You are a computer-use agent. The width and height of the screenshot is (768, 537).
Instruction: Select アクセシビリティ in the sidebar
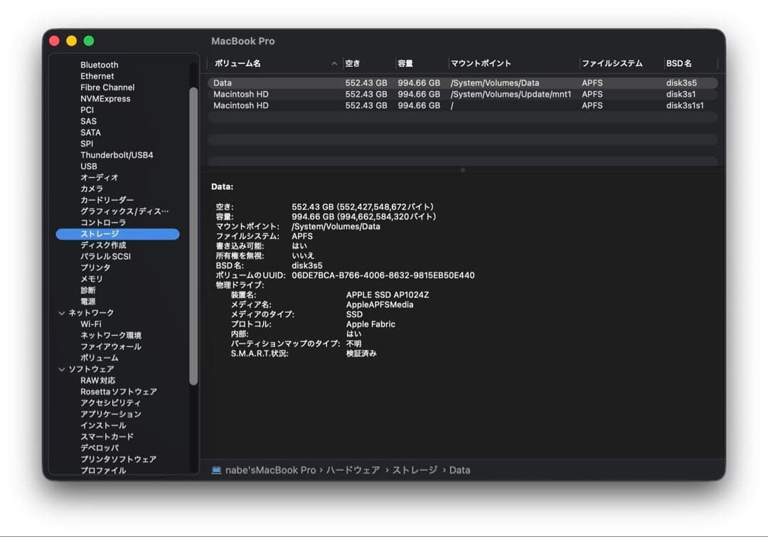111,403
